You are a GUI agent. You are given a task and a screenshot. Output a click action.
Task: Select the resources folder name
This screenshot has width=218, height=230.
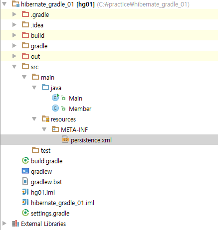pyautogui.click(x=63, y=119)
